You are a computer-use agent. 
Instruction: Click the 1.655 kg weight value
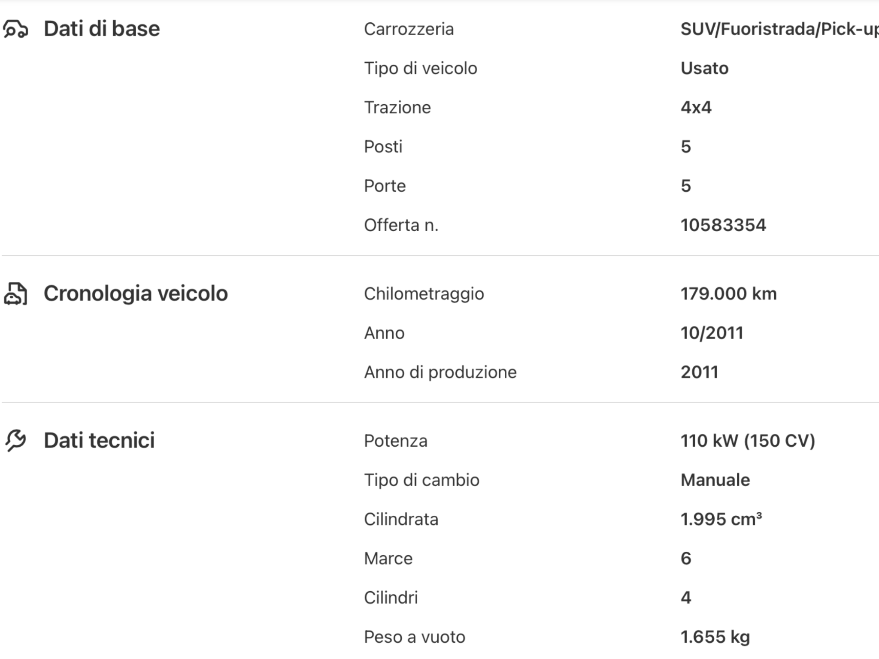pos(715,637)
